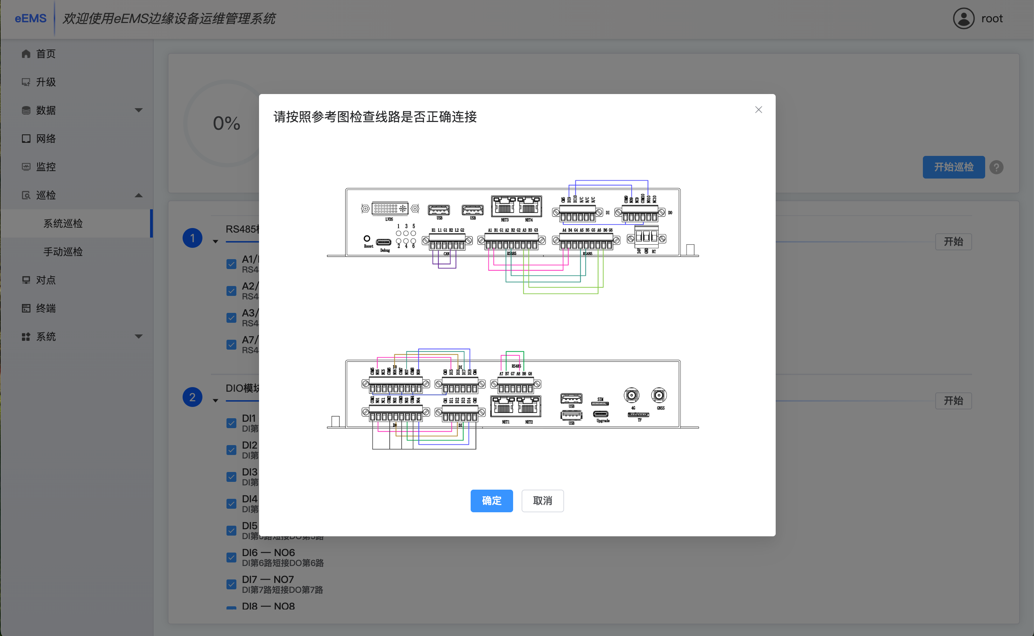Click the 首页 home icon in sidebar
Viewport: 1034px width, 636px height.
[x=26, y=54]
